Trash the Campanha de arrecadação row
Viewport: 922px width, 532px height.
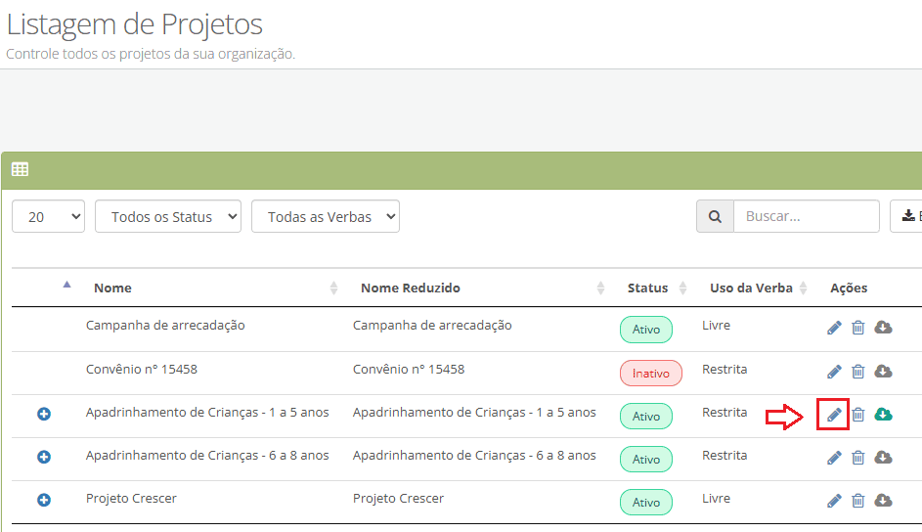(x=858, y=328)
